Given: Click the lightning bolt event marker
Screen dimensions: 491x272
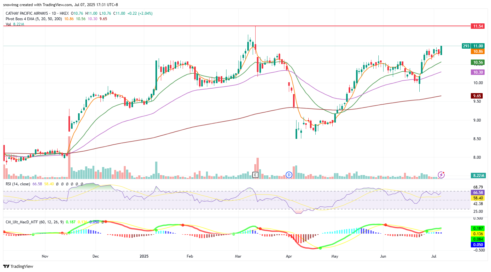Looking at the screenshot, I should [x=441, y=175].
